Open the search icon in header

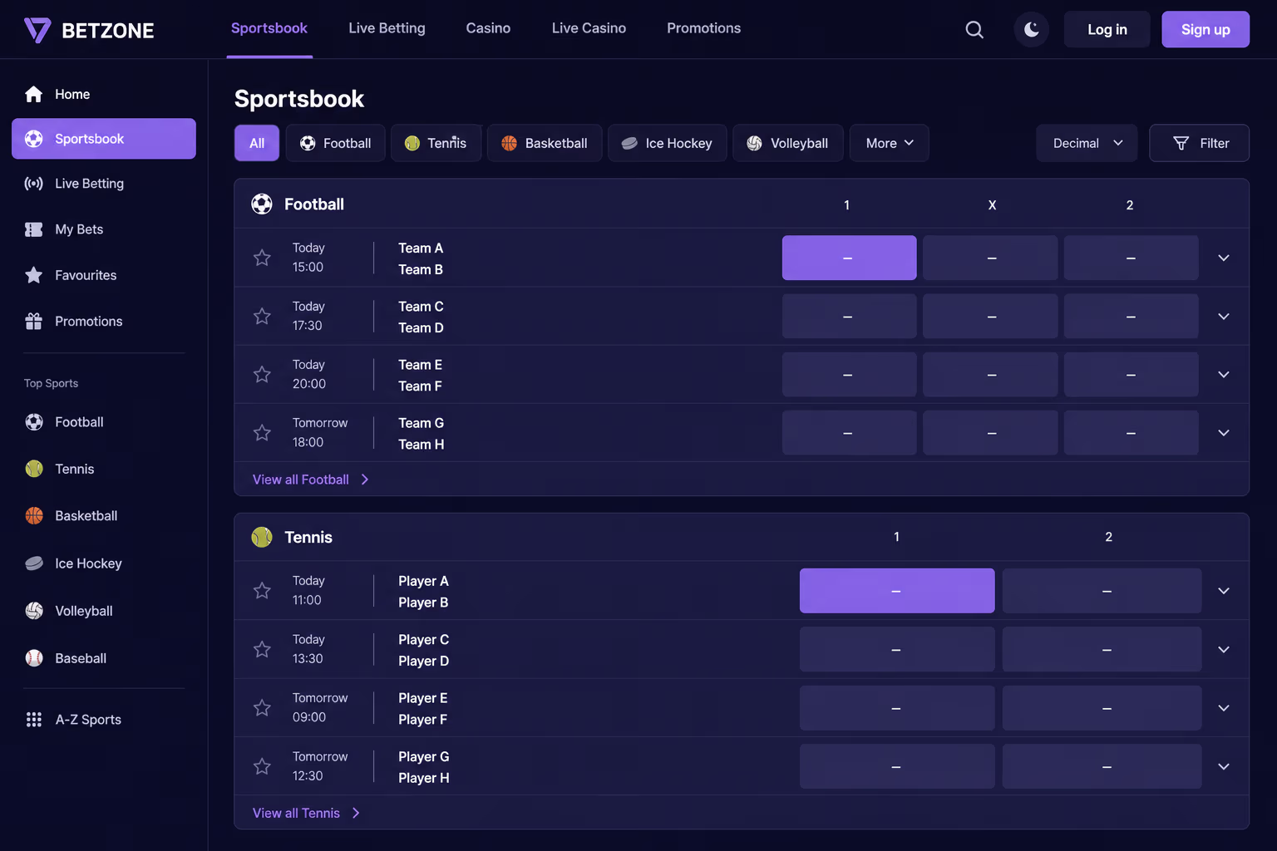click(974, 30)
